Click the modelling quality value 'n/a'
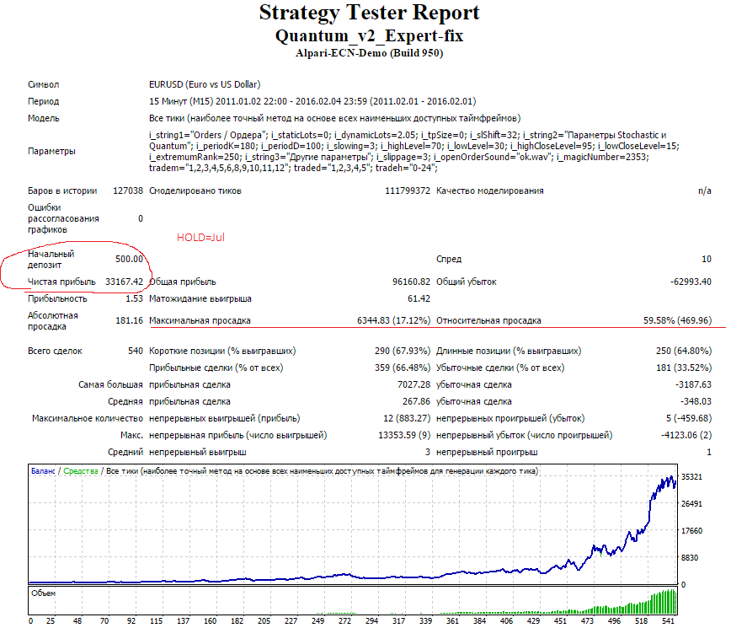The image size is (747, 628). 705,191
